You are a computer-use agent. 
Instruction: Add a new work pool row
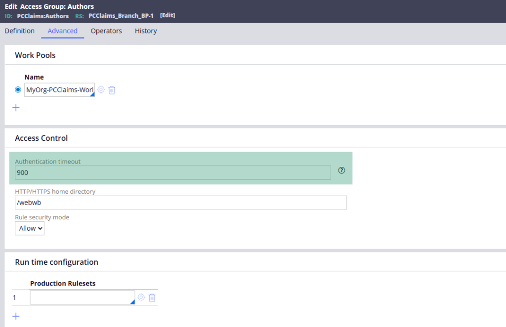tap(16, 108)
